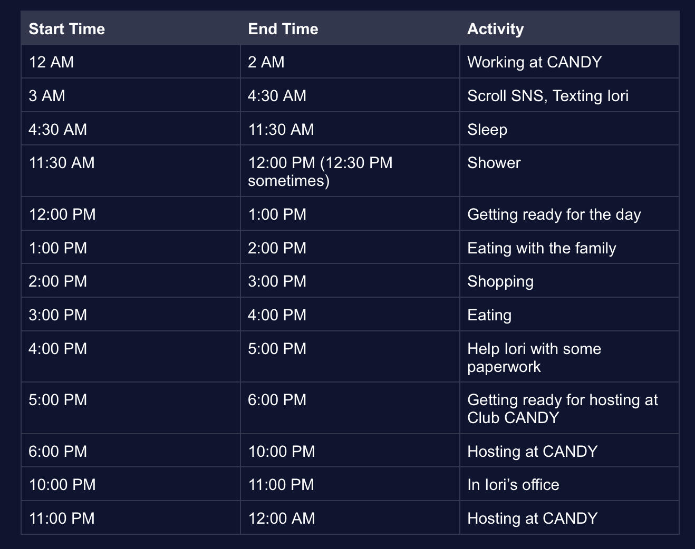This screenshot has width=695, height=549.
Task: Click the 12:00 AM end time cell
Action: (x=282, y=518)
